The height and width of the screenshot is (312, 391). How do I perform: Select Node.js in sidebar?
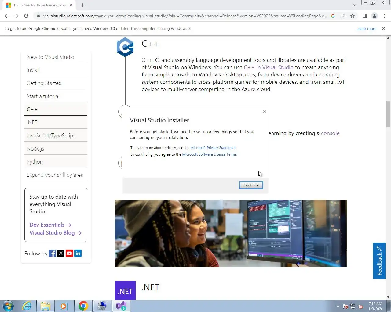click(x=56, y=149)
